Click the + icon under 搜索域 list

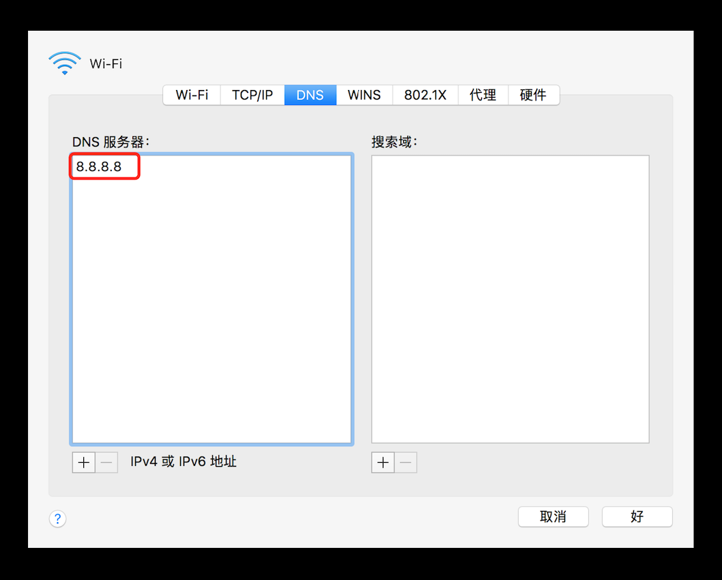(x=383, y=462)
